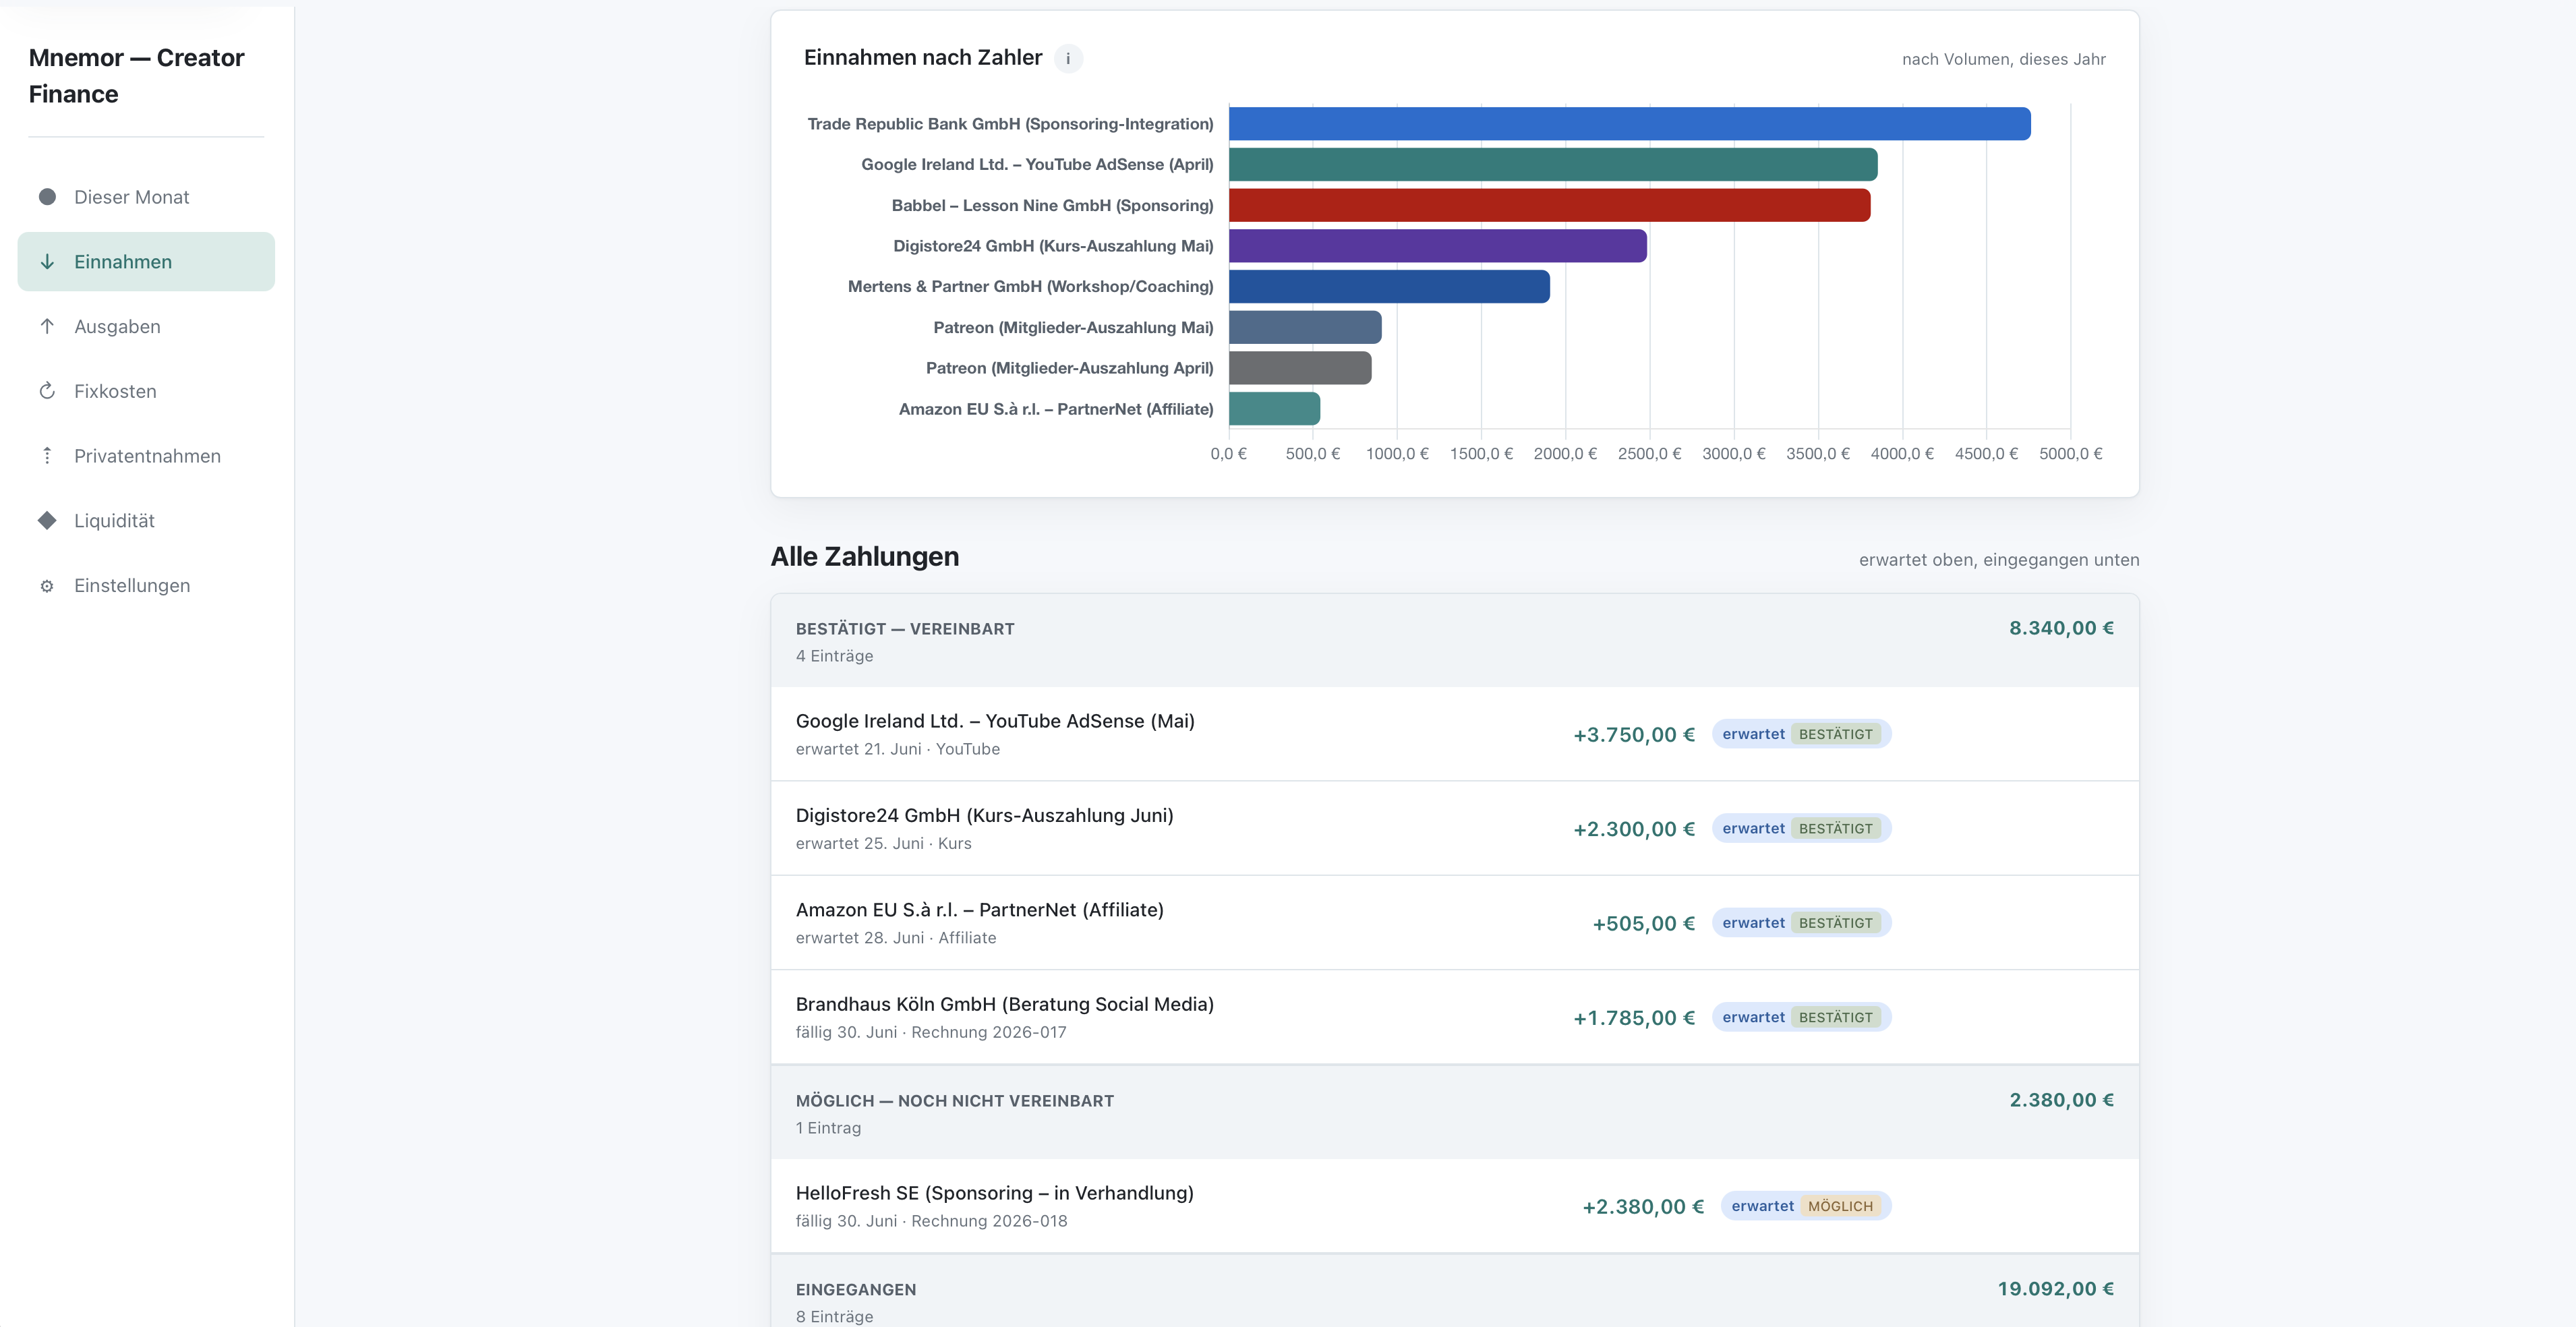The width and height of the screenshot is (2576, 1327).
Task: Click the diamond icon beside Liquidität
Action: pos(47,520)
